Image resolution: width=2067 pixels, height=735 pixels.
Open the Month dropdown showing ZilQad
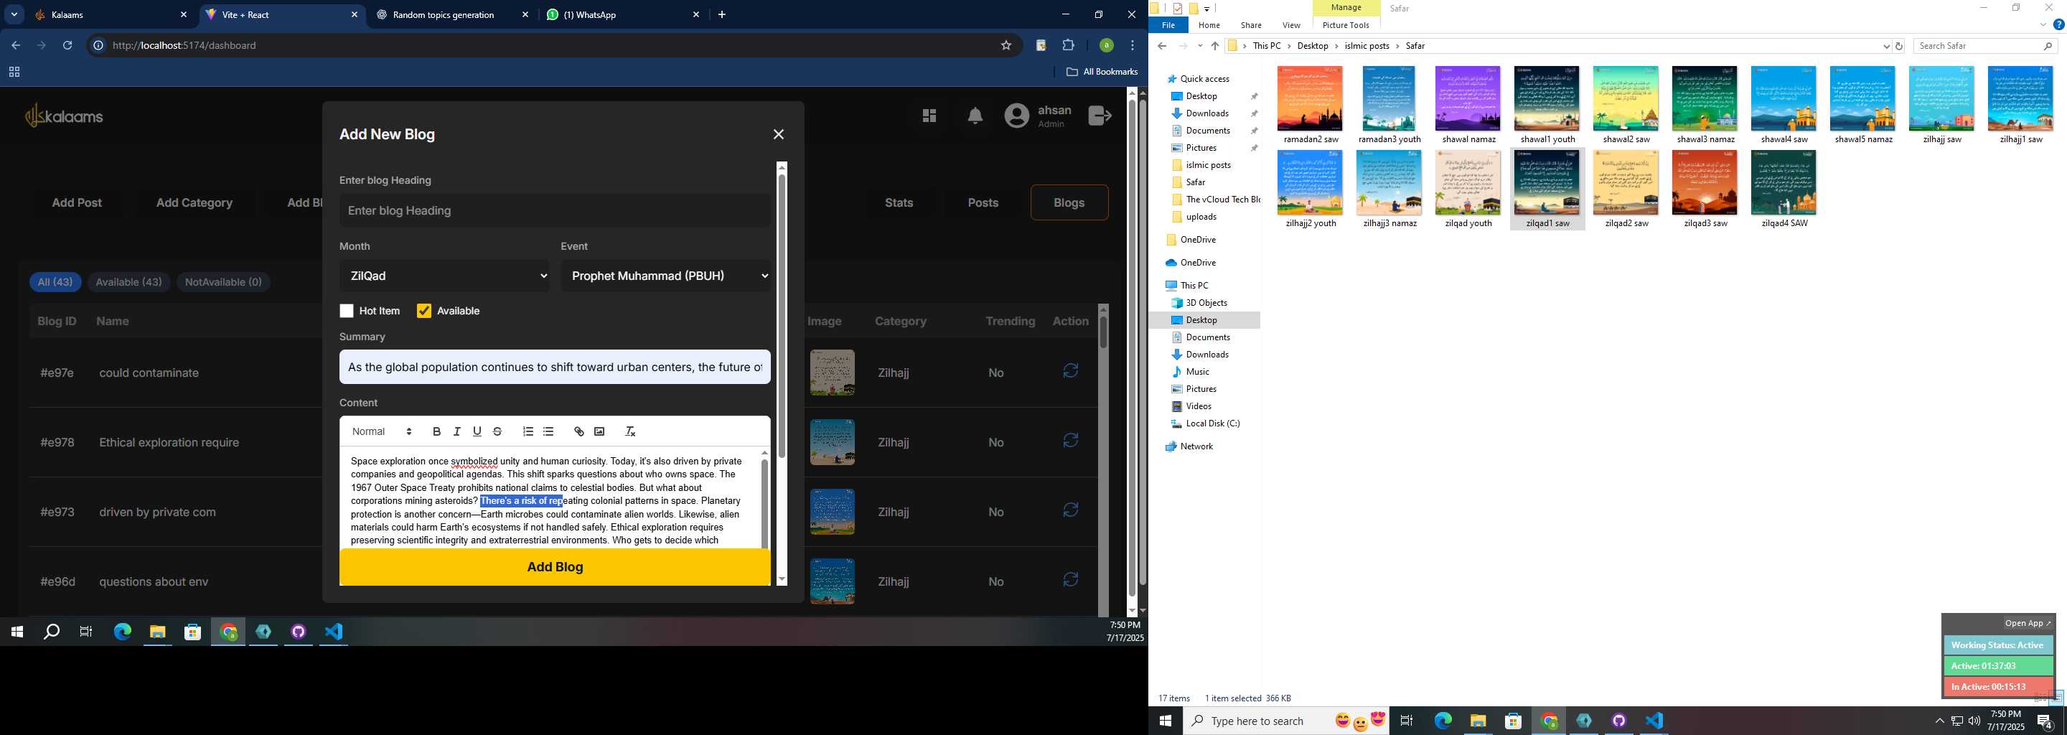[x=444, y=276]
